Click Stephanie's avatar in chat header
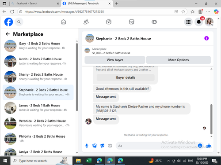 point(90,38)
